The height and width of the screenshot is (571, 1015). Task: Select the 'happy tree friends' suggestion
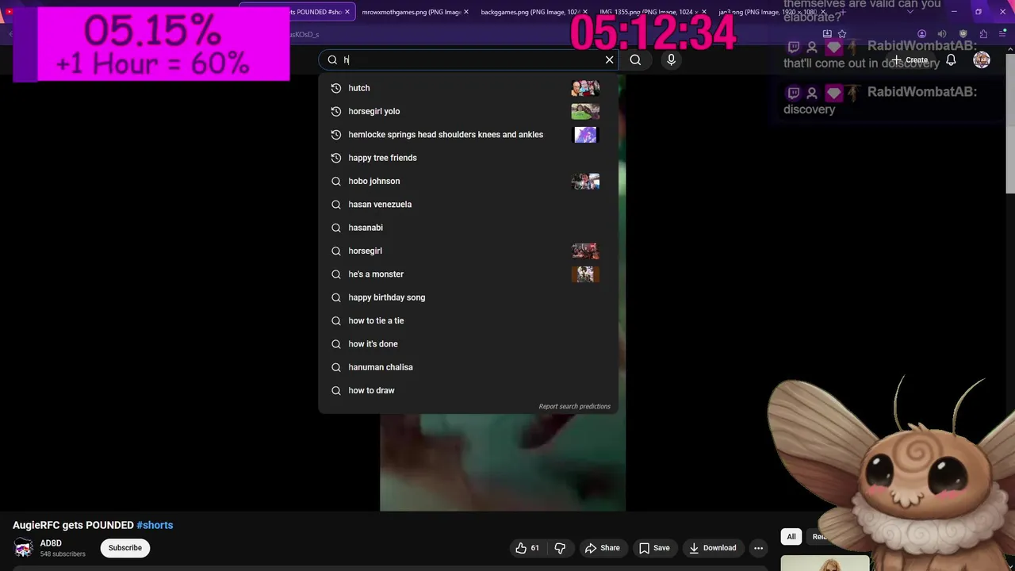(x=468, y=158)
